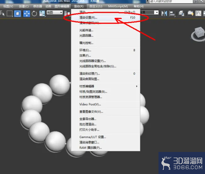
Task: Activate the Select and Rotate tool
Action: click(34, 13)
